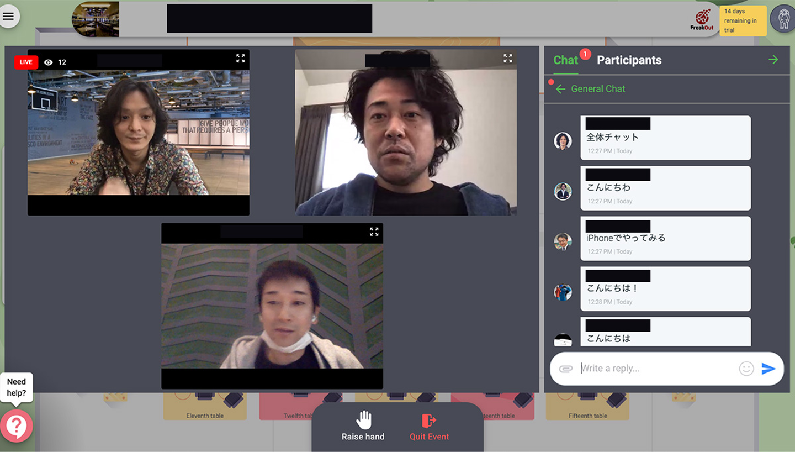The image size is (795, 452).
Task: Click the video of man wearing lowered mask
Action: click(x=272, y=306)
